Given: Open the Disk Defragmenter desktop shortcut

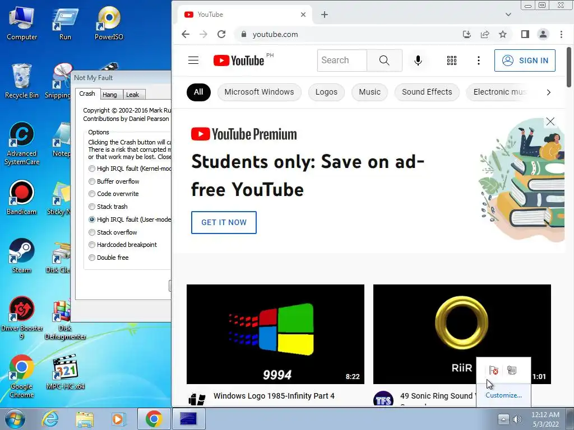Looking at the screenshot, I should tap(65, 320).
